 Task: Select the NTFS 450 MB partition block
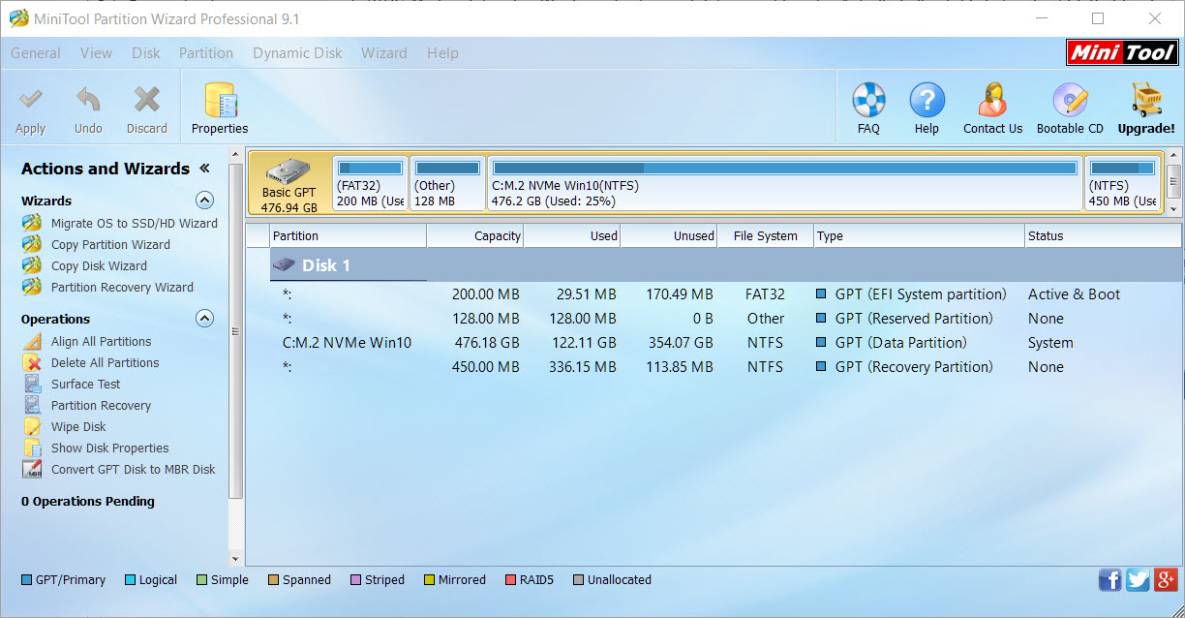(x=1122, y=183)
